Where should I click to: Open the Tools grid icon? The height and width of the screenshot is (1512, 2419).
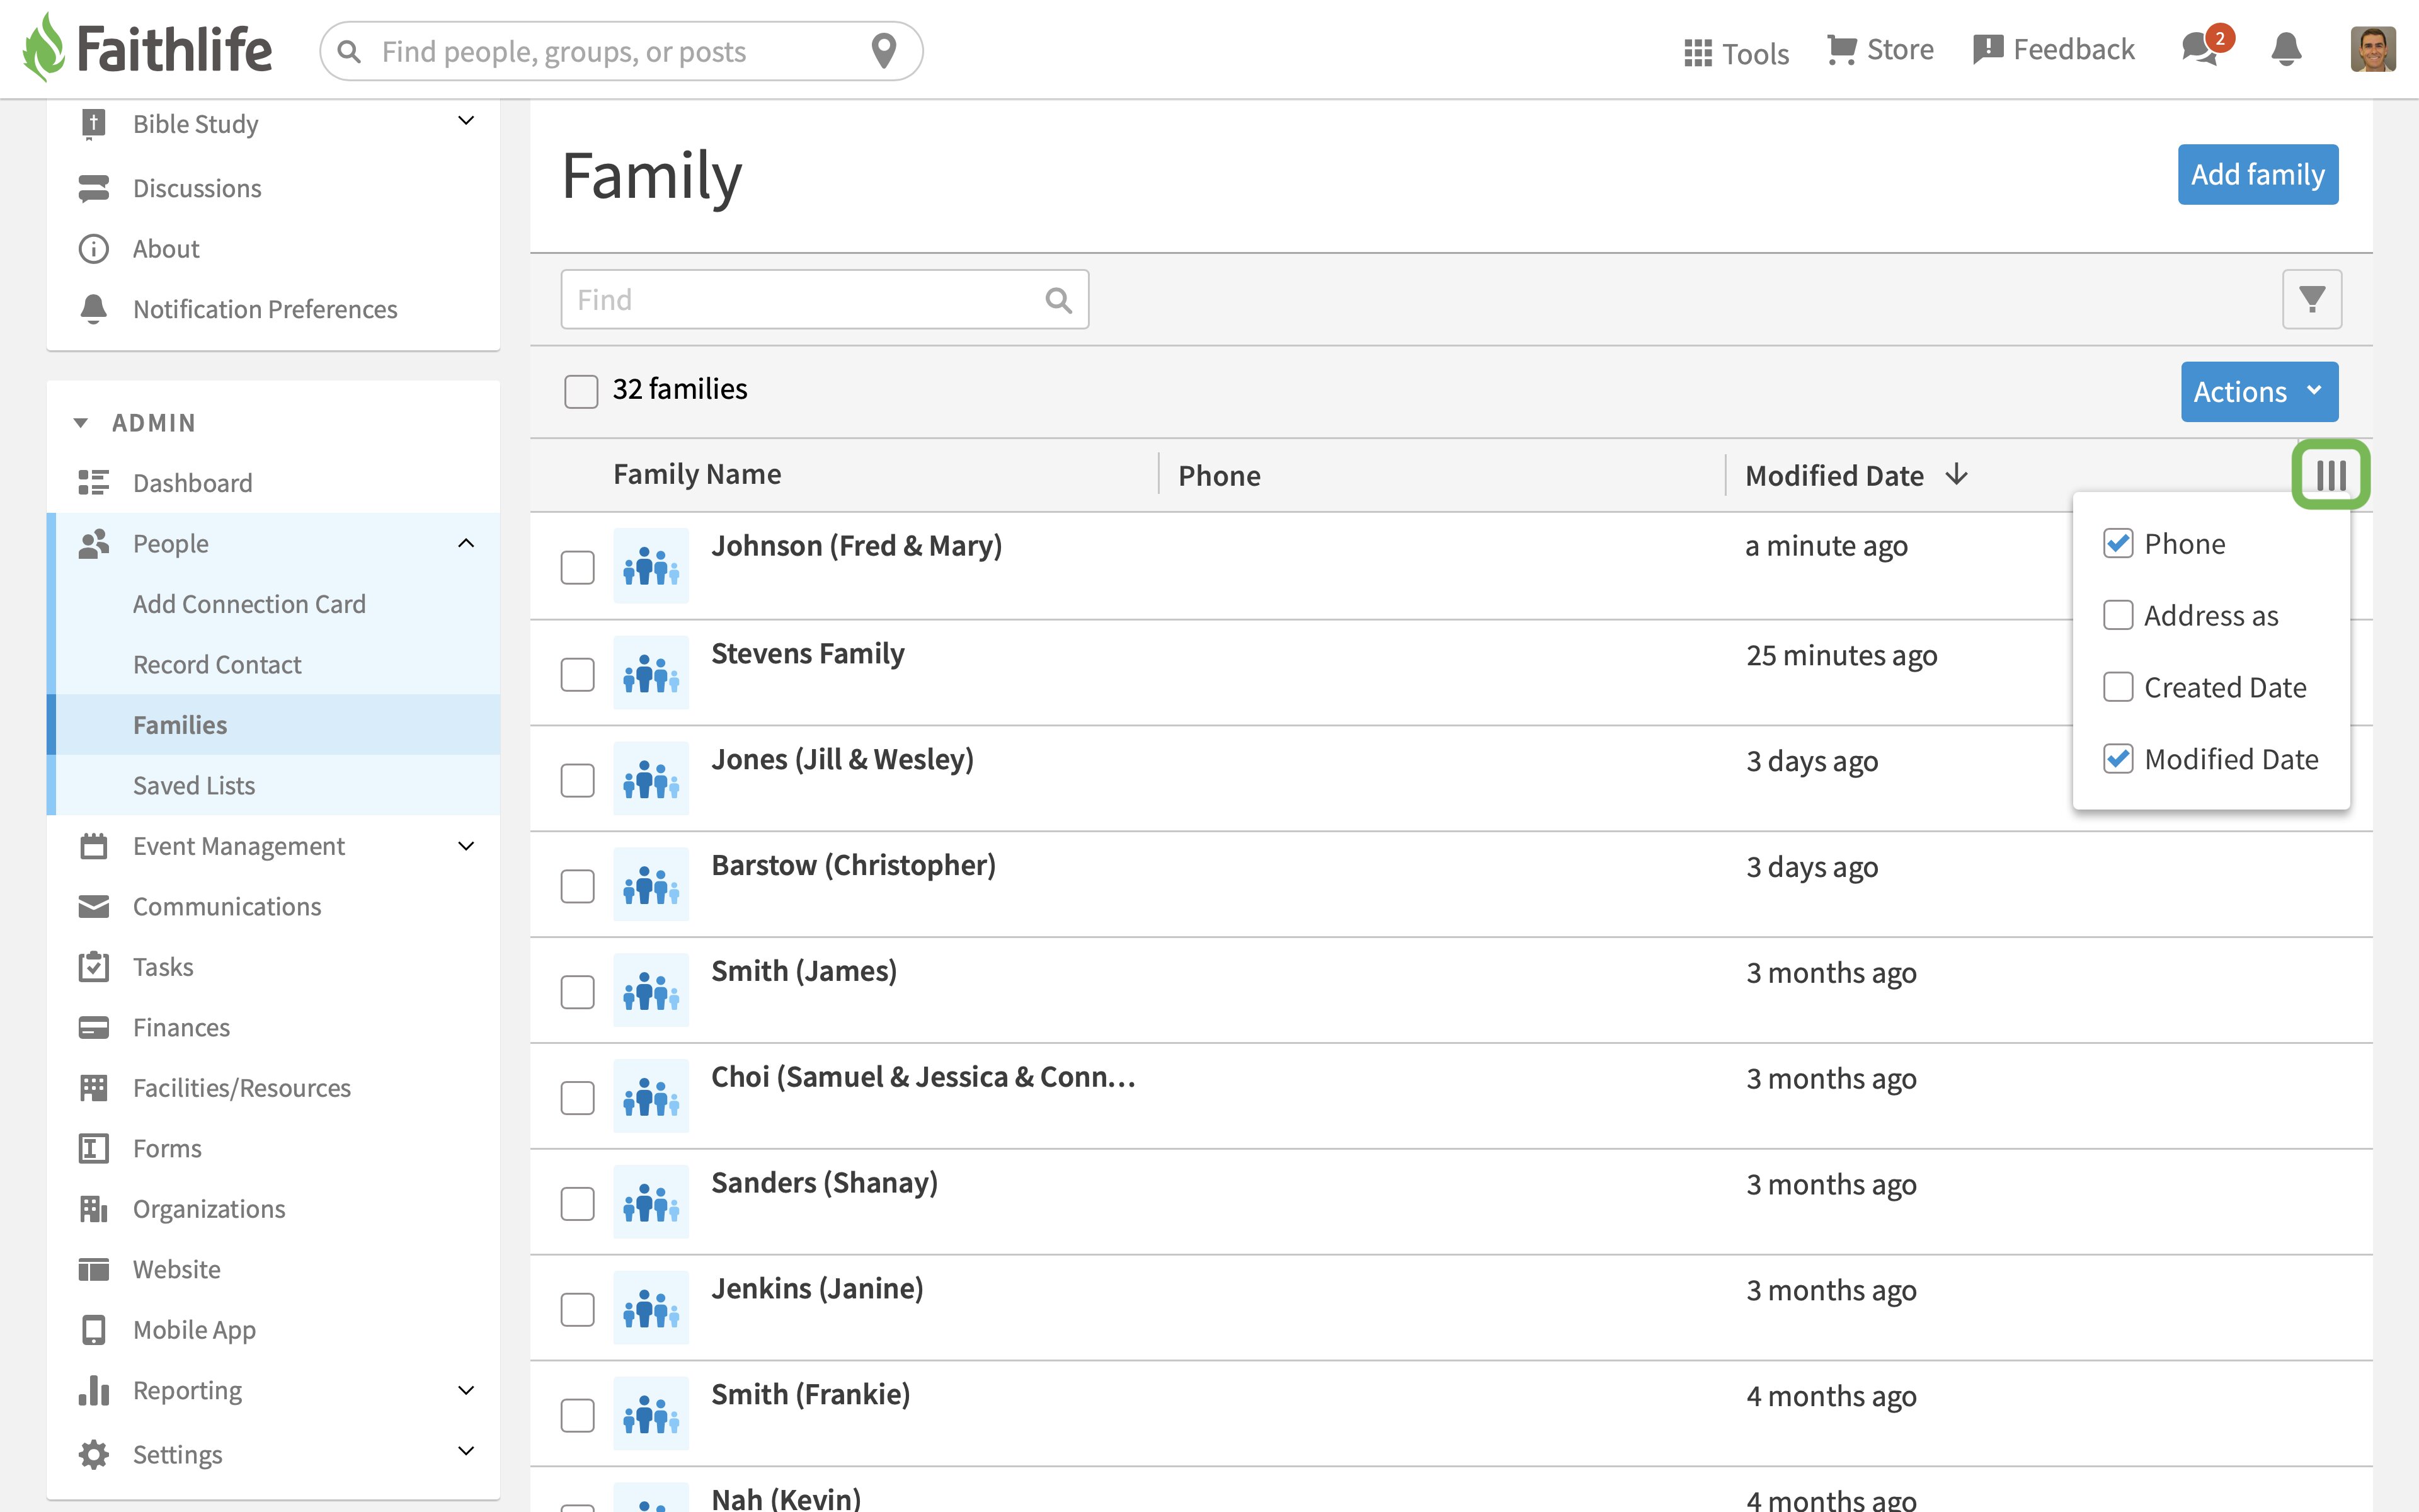tap(1697, 53)
